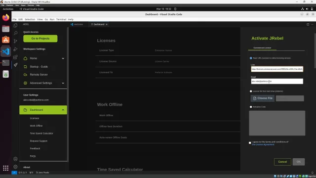
Task: Open the Licenses submenu item
Action: point(35,118)
